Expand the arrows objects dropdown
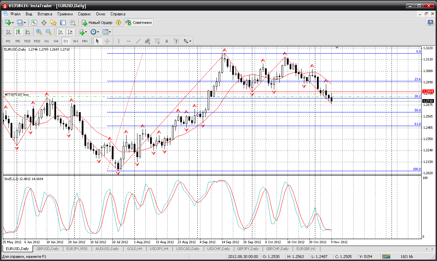Image resolution: width=437 pixels, height=261 pixels. (187, 41)
